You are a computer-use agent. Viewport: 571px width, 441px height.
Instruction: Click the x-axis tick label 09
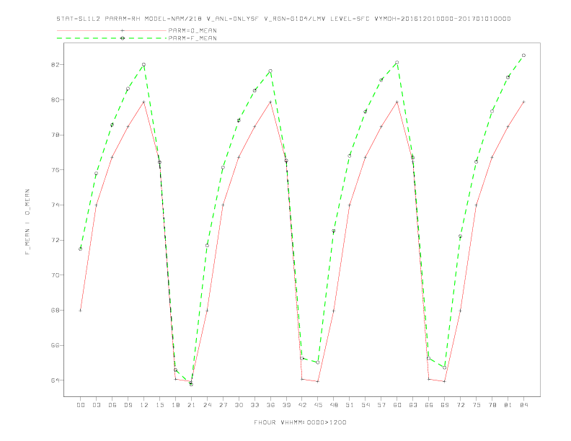point(128,405)
